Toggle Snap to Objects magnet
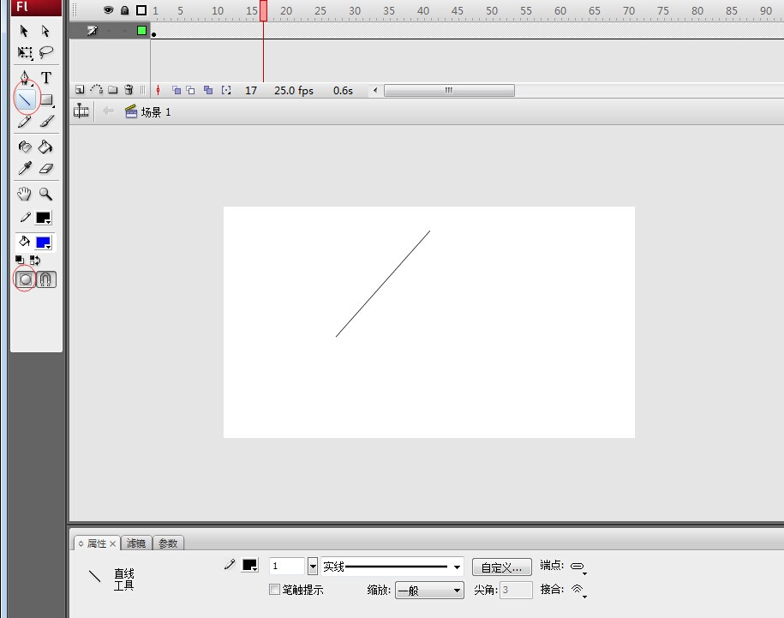 point(46,279)
